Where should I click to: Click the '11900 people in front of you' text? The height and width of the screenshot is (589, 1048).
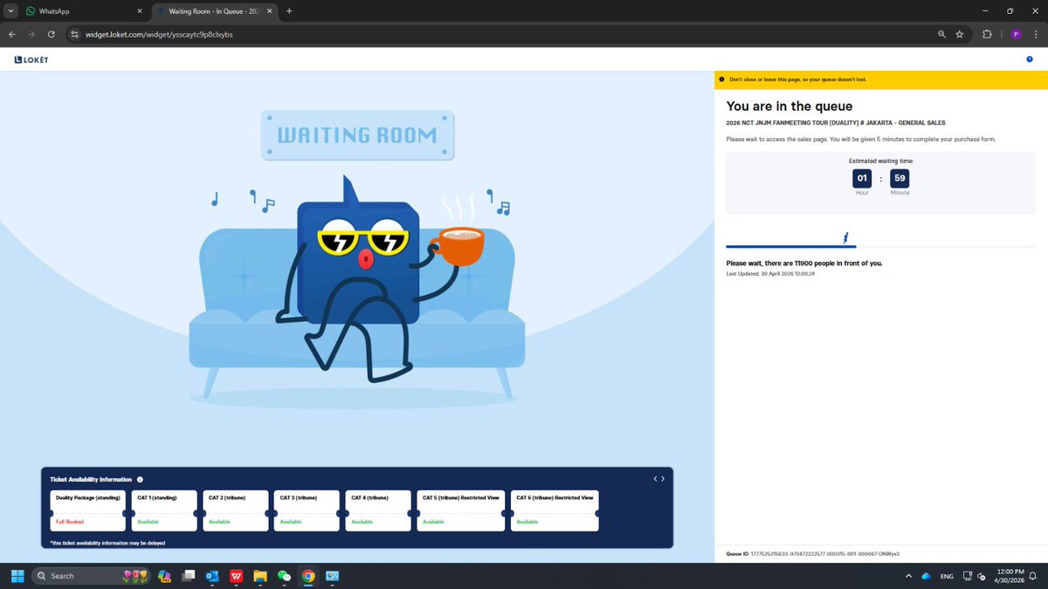[804, 263]
